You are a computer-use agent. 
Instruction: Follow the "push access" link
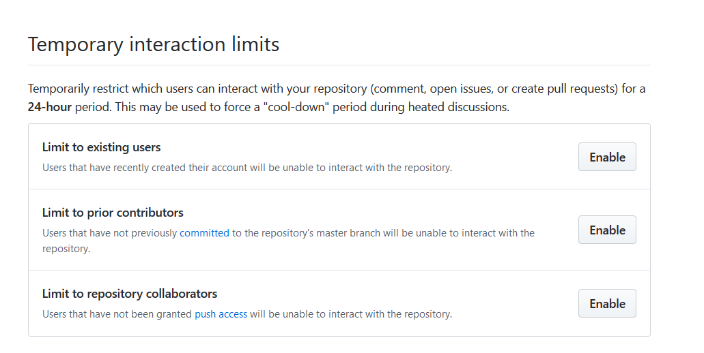pos(221,314)
